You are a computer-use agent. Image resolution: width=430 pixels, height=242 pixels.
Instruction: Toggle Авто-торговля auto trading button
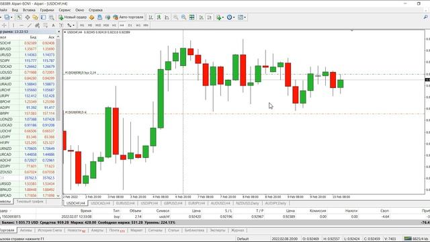128,17
